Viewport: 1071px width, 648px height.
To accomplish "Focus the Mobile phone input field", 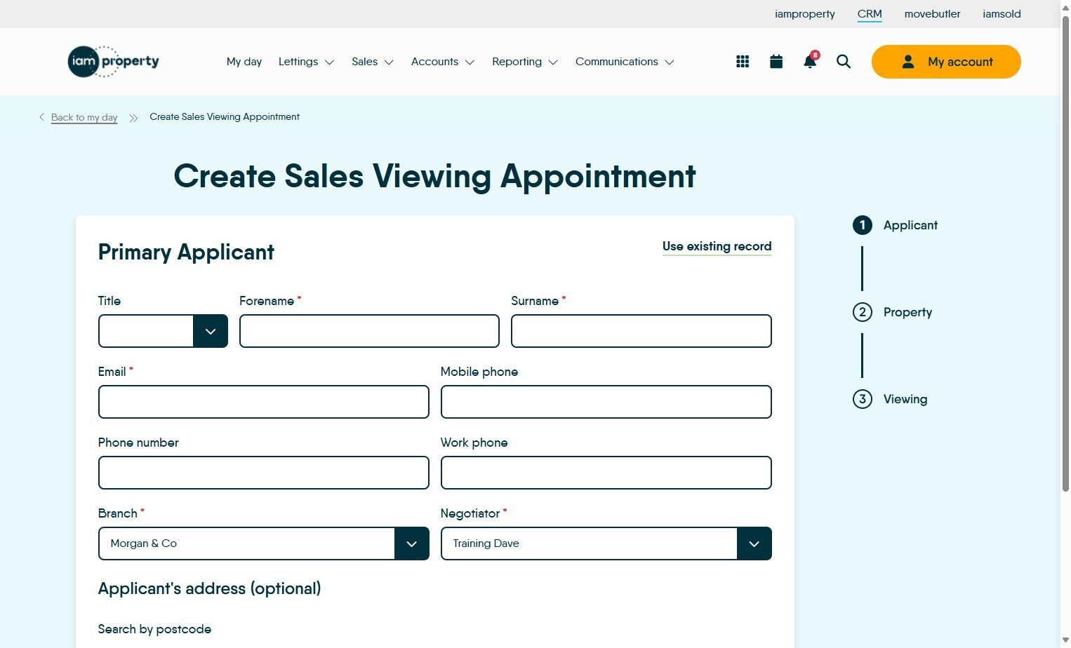I will (x=606, y=402).
